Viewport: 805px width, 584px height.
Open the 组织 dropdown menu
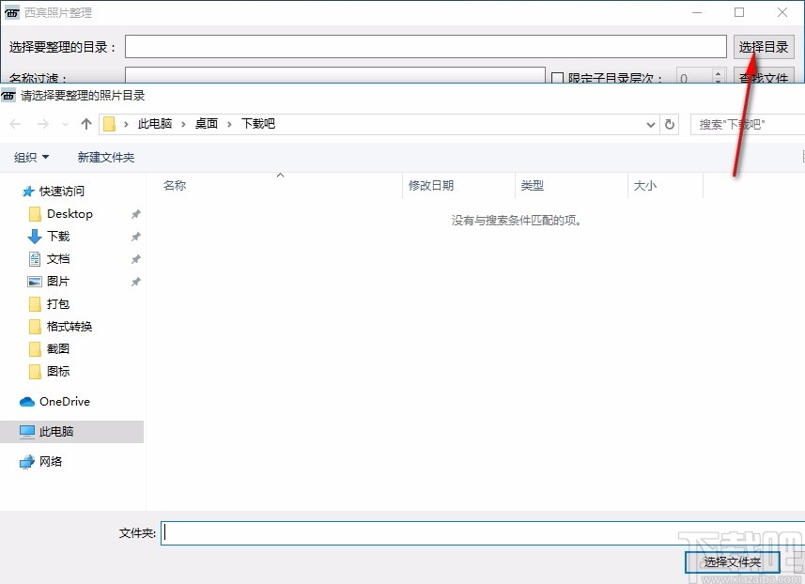pos(31,156)
